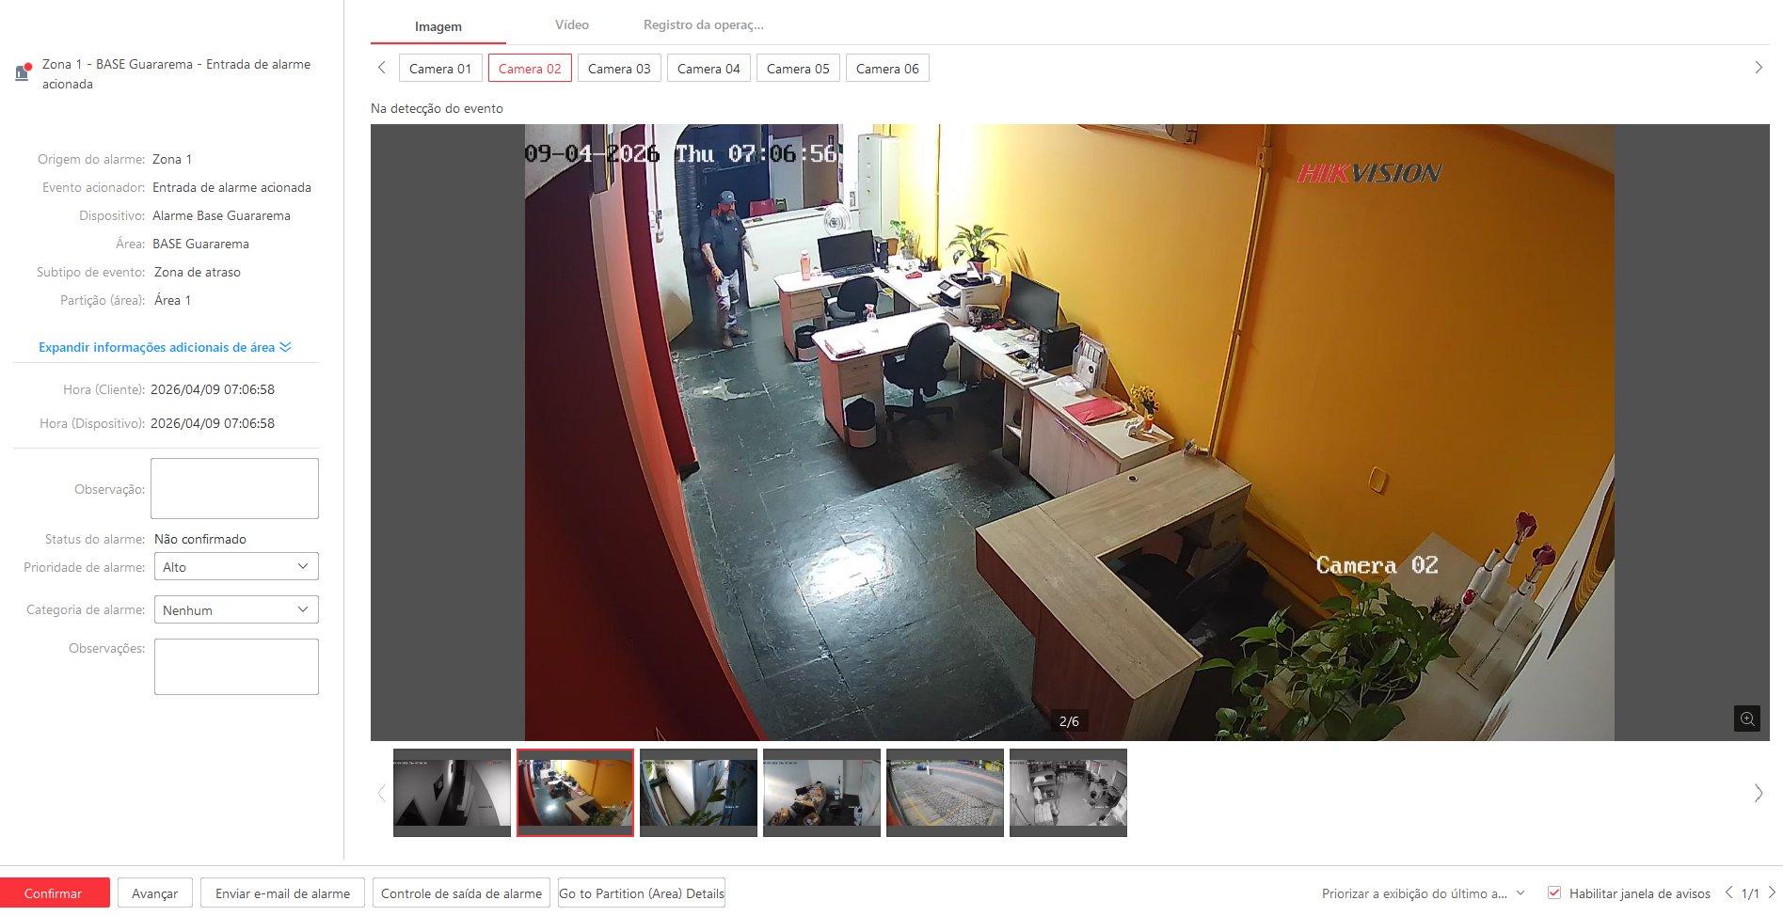Select the street view fifth thumbnail

944,791
